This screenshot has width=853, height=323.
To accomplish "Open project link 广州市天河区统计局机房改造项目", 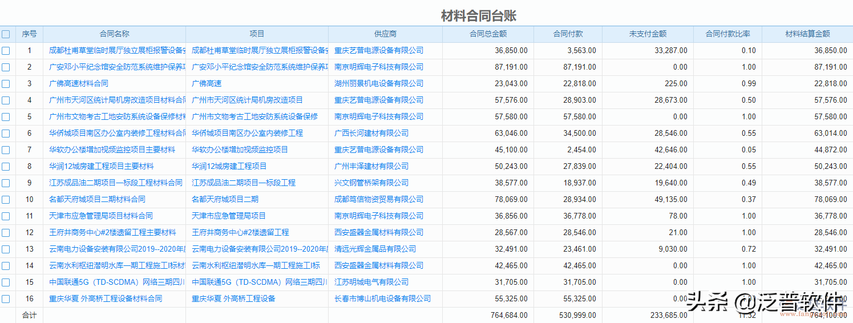I will tap(248, 100).
